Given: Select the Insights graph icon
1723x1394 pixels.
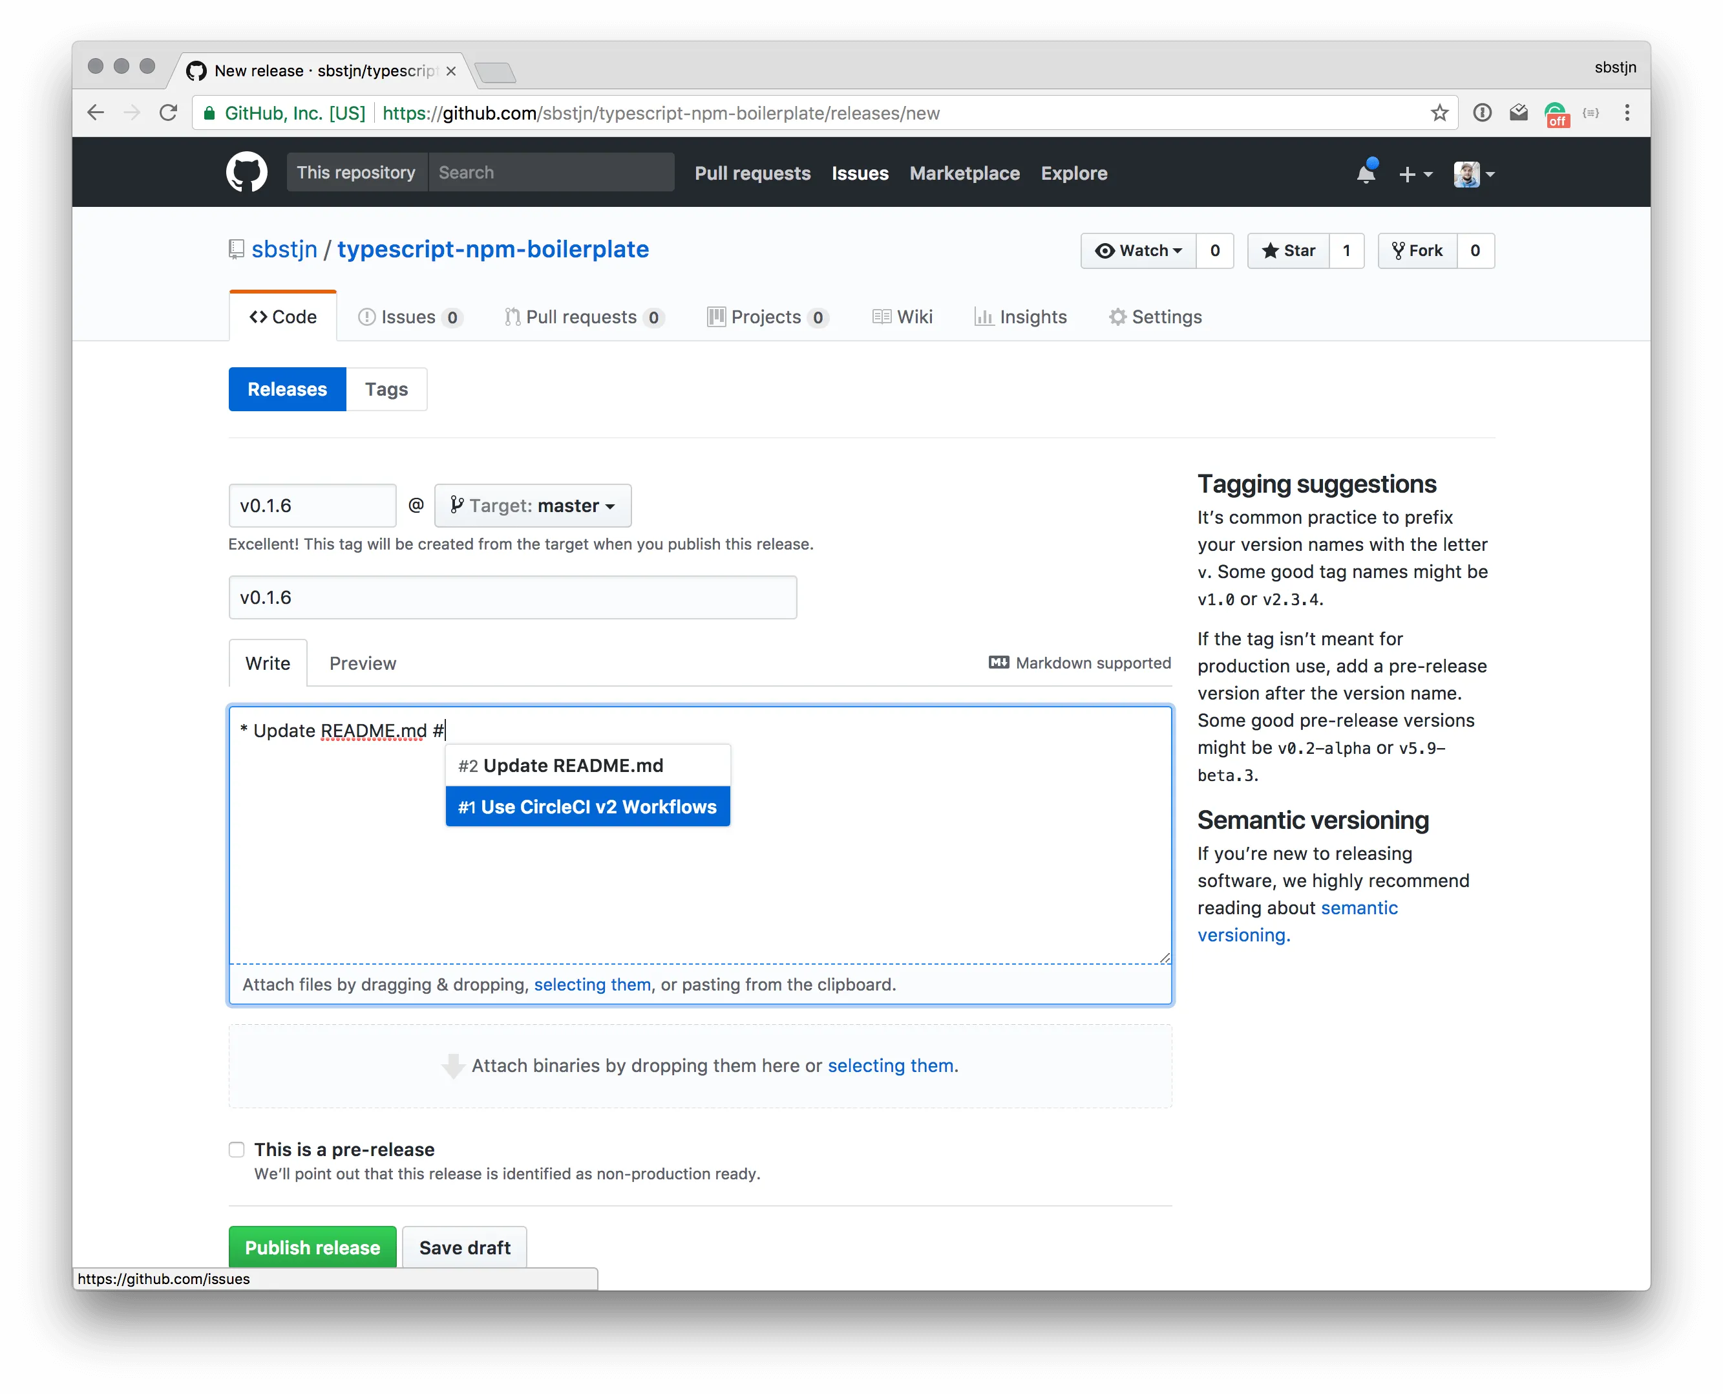Looking at the screenshot, I should point(986,316).
